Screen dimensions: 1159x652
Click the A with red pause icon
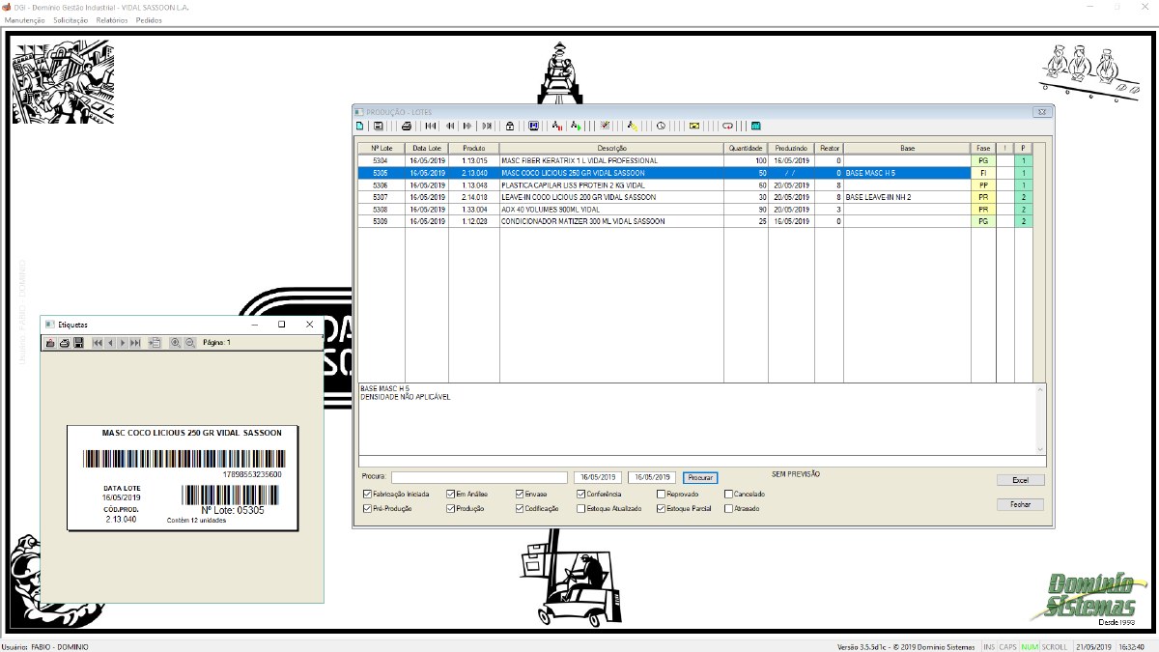pyautogui.click(x=557, y=126)
